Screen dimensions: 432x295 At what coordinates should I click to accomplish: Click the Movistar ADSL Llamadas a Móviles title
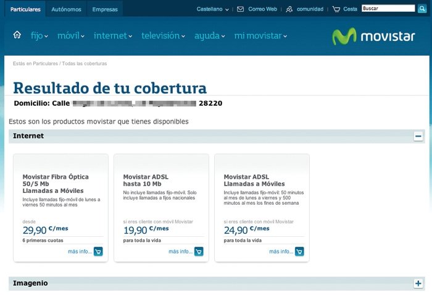click(254, 181)
